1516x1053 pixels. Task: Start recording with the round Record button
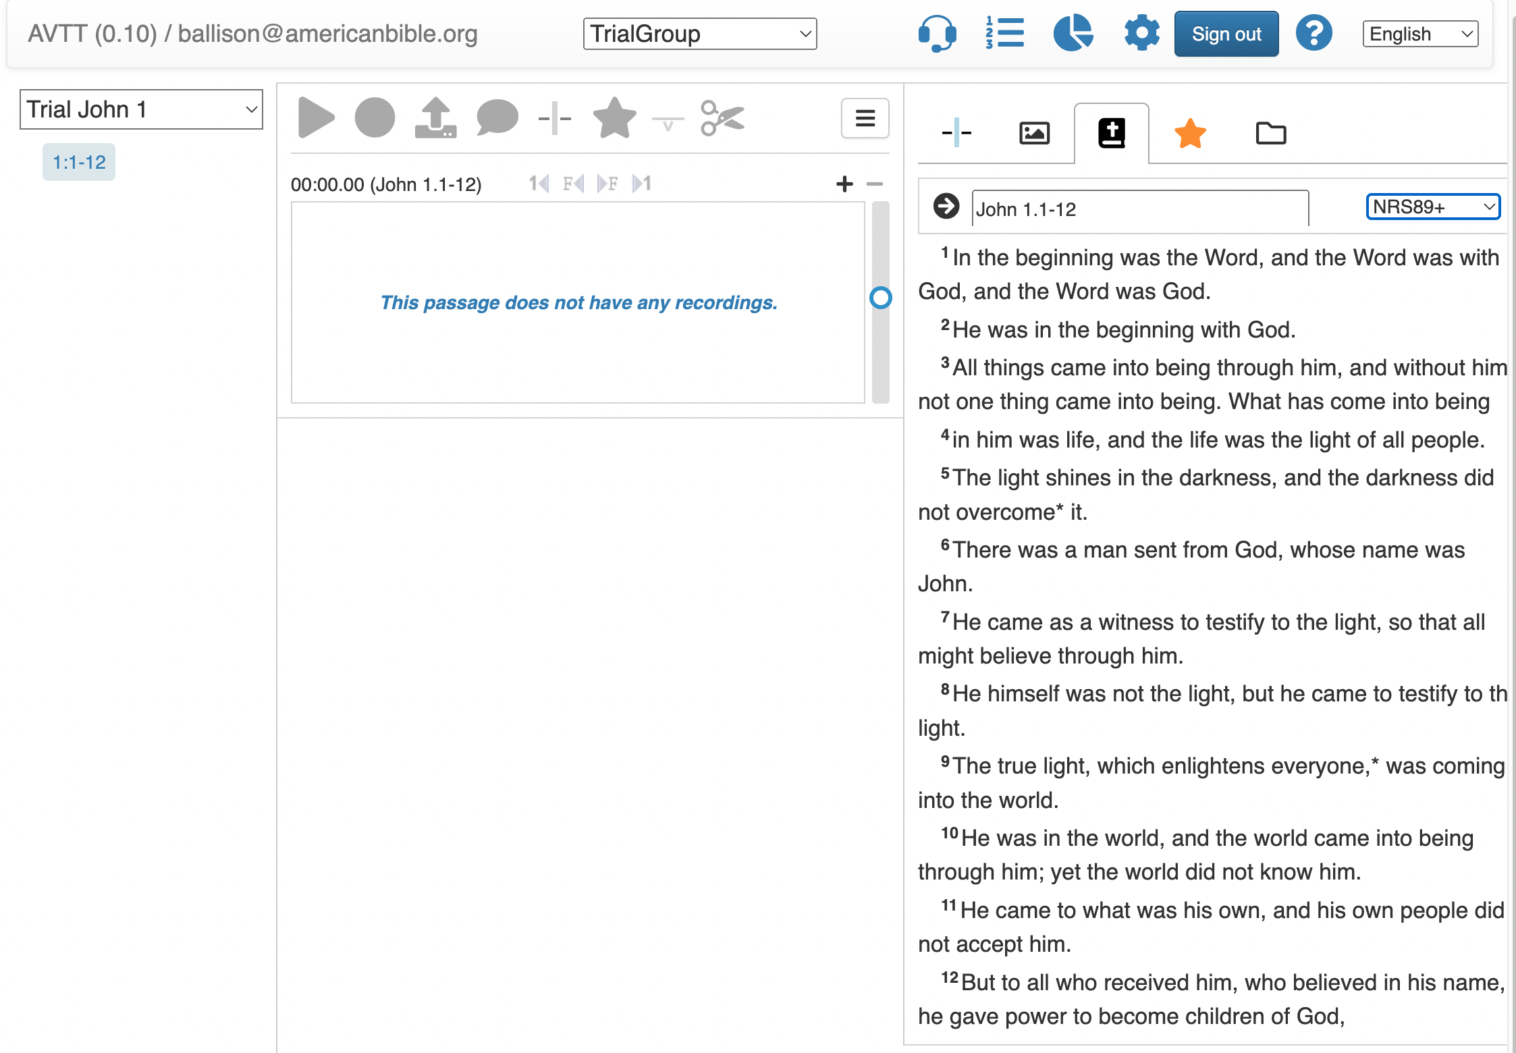pyautogui.click(x=375, y=118)
